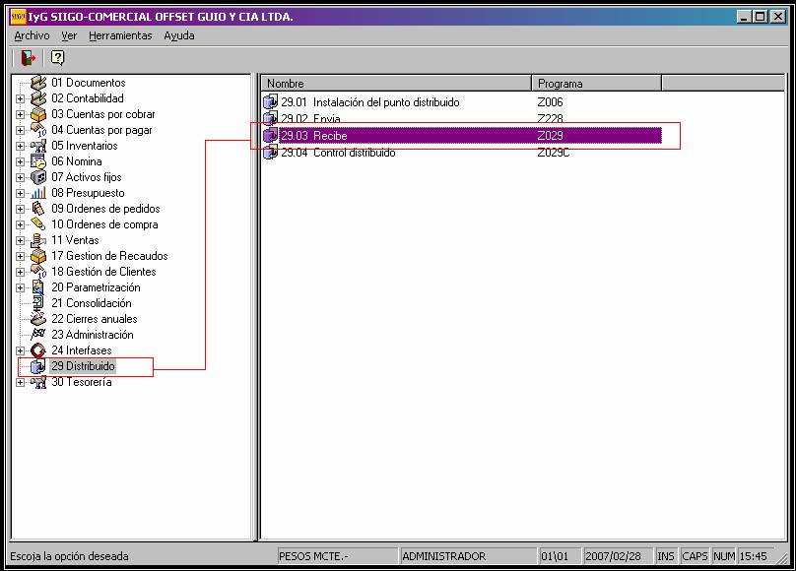Click the Programa column header

pos(596,84)
